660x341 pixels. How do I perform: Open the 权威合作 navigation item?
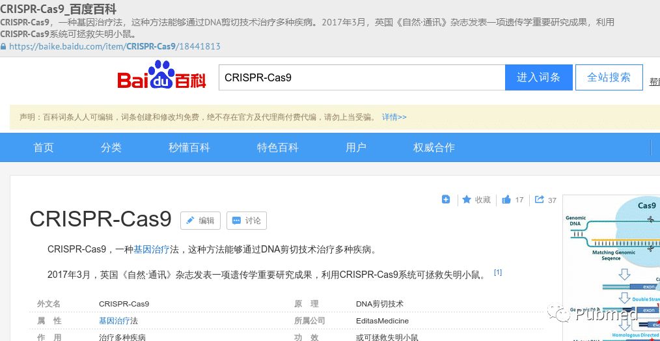point(434,147)
